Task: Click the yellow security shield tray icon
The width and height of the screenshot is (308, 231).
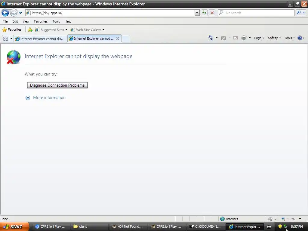Action: (280, 226)
